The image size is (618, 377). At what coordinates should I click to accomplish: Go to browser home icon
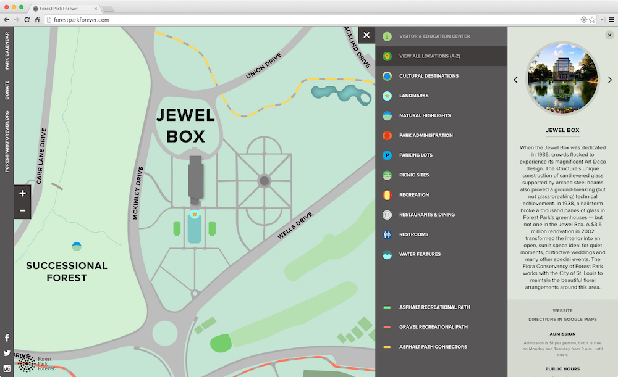[x=38, y=20]
